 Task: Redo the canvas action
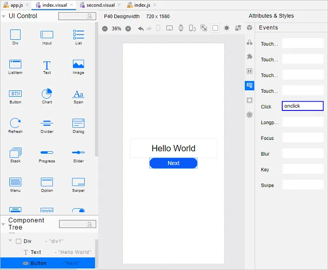(149, 28)
